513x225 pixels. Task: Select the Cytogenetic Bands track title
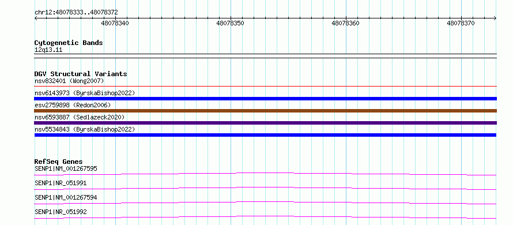tap(69, 43)
